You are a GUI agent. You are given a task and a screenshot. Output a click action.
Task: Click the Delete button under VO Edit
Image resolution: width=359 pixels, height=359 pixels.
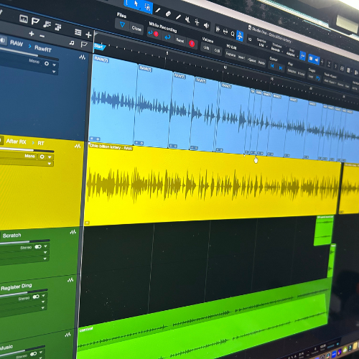point(261,63)
